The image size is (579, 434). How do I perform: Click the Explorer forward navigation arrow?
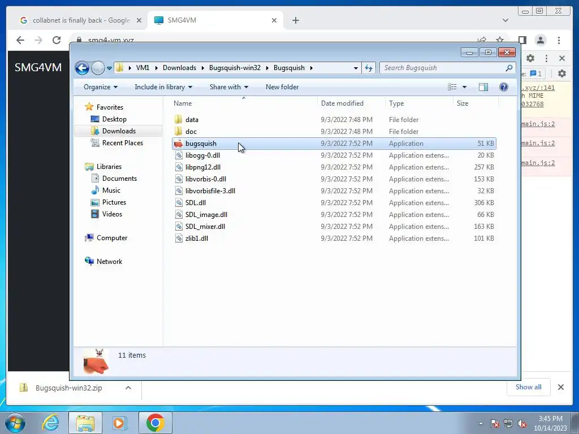tap(98, 68)
